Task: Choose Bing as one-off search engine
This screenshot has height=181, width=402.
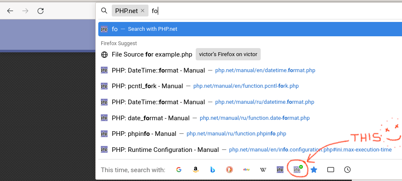Action: coord(213,170)
